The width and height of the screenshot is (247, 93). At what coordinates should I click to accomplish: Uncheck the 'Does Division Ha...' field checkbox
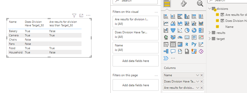217,21
